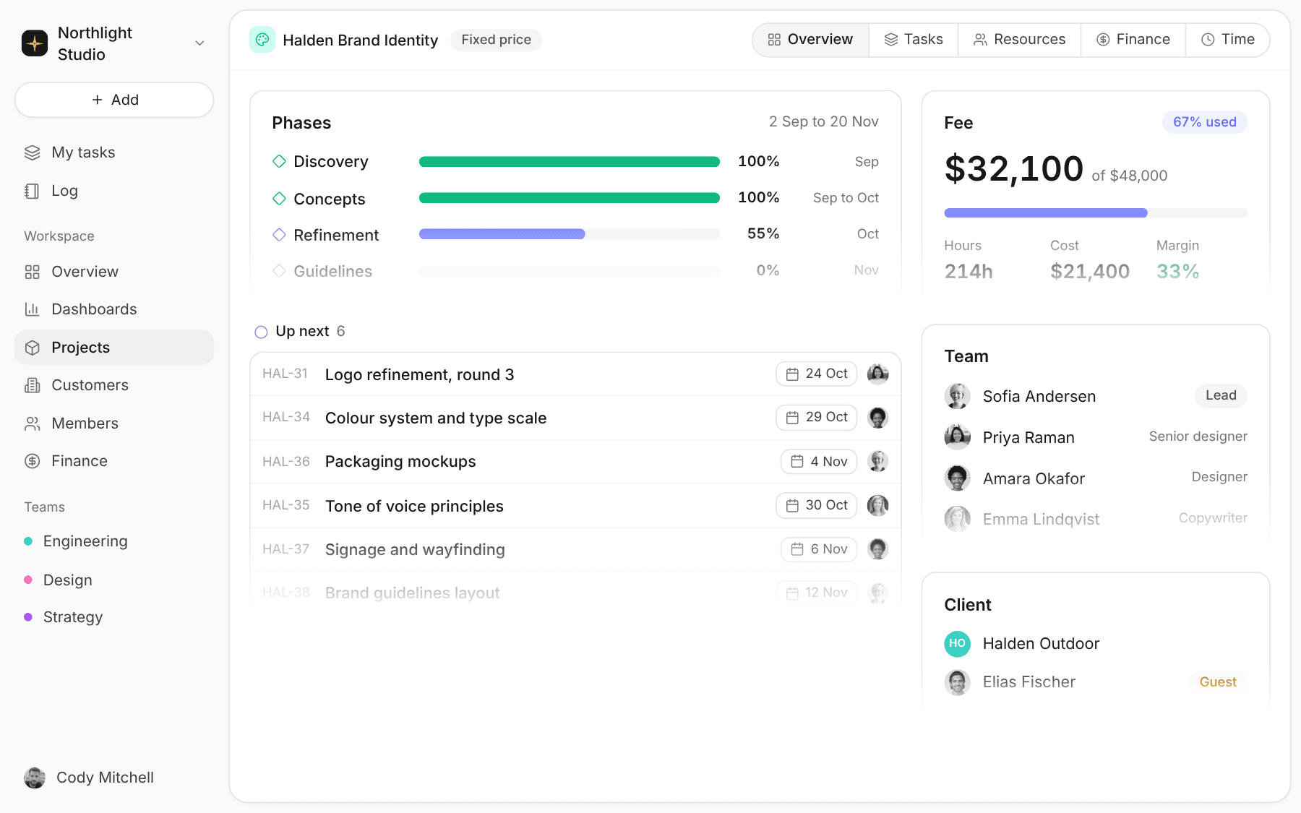Click the assignee avatar on Tone of voice principles
Viewport: 1301px width, 813px height.
tap(877, 505)
